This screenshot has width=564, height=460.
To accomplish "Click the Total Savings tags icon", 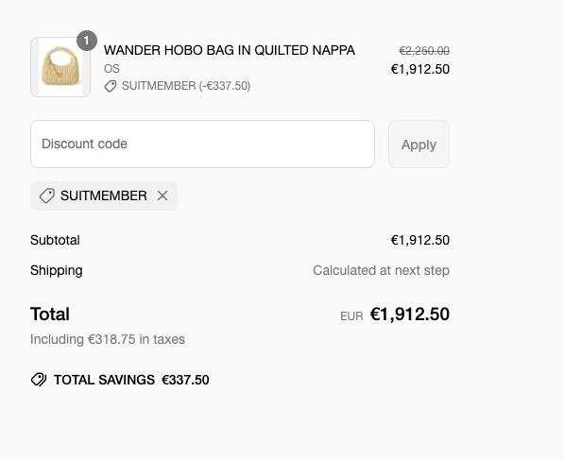I will [39, 380].
